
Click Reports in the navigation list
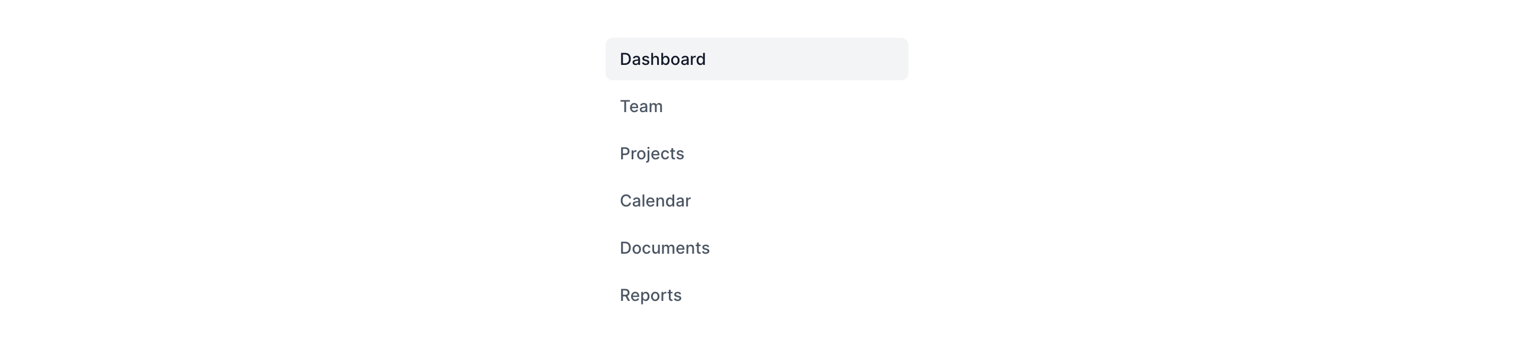651,295
